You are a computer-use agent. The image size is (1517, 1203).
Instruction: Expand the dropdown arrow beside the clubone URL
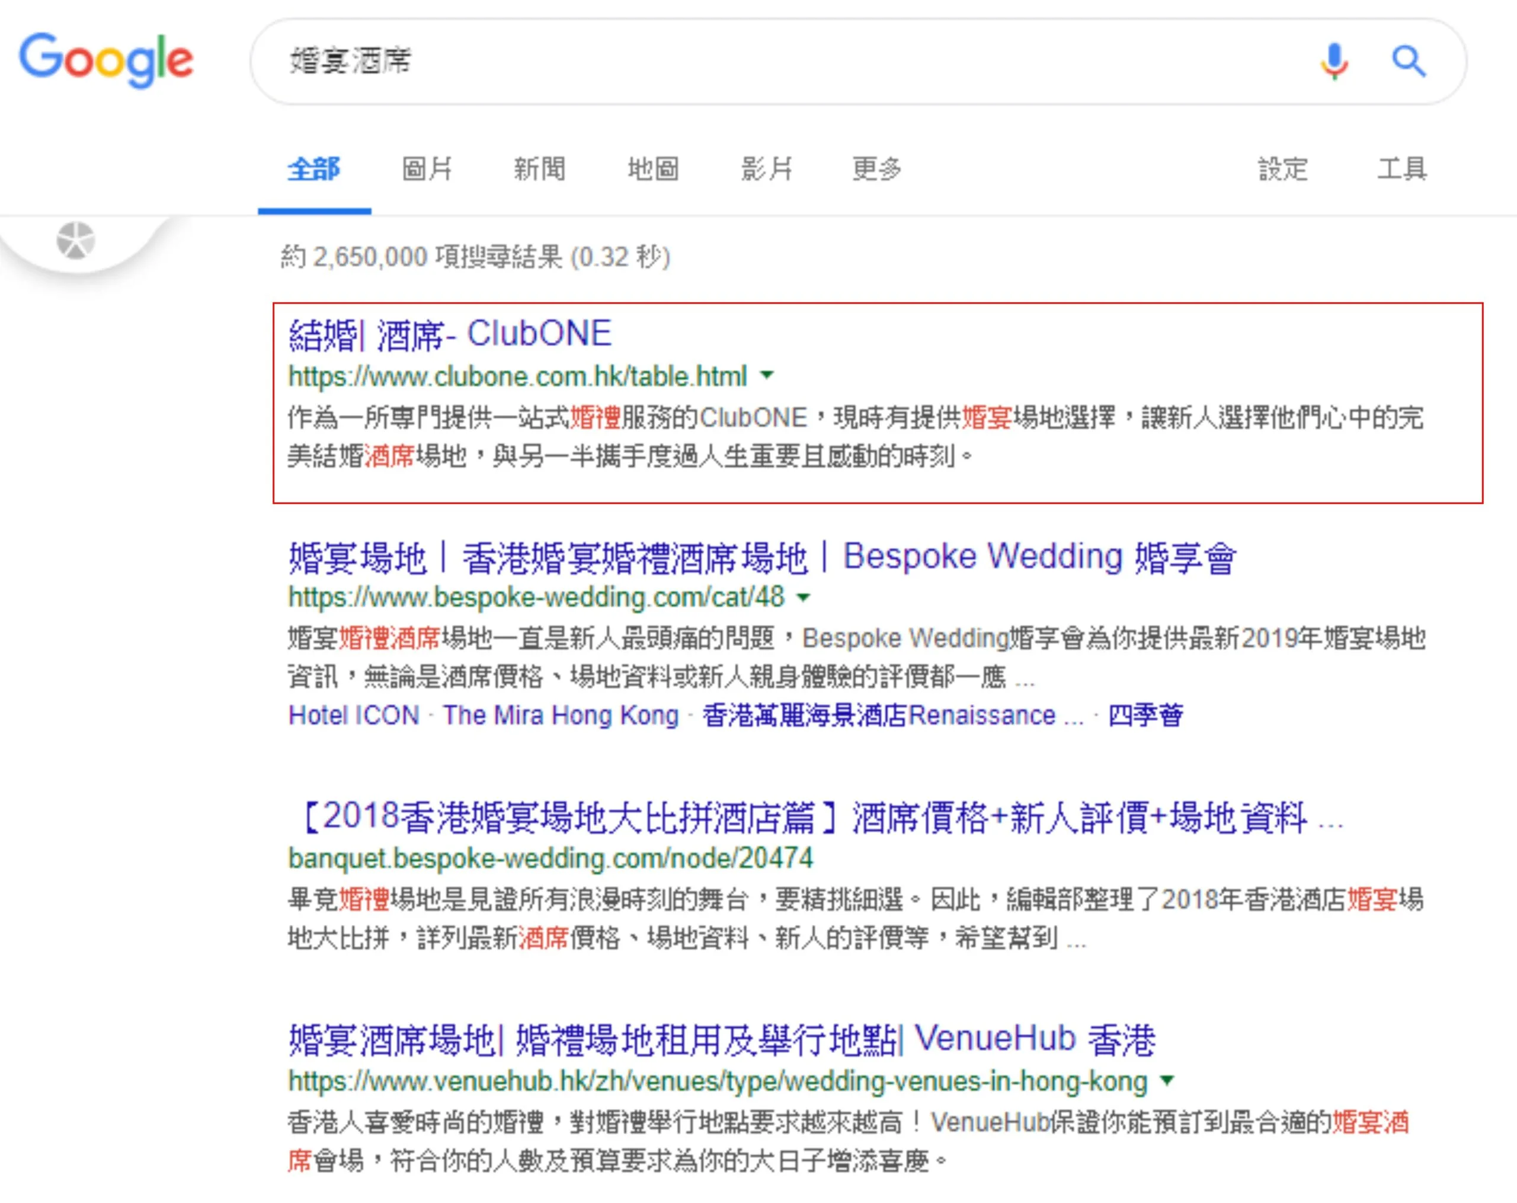tap(767, 375)
